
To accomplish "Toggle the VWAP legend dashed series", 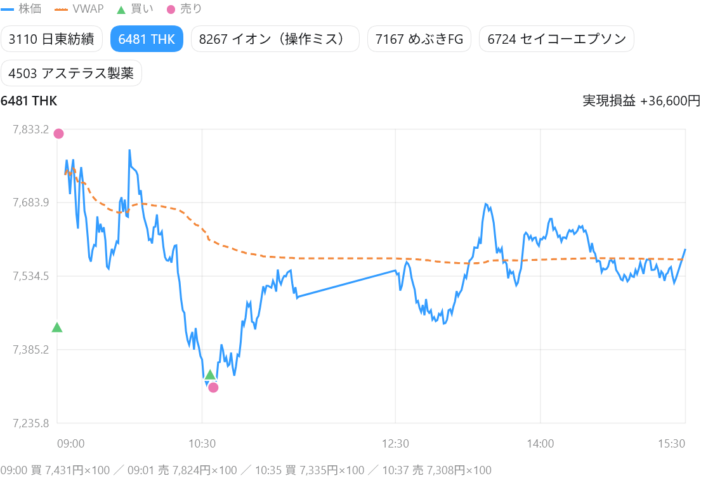I will click(x=79, y=8).
